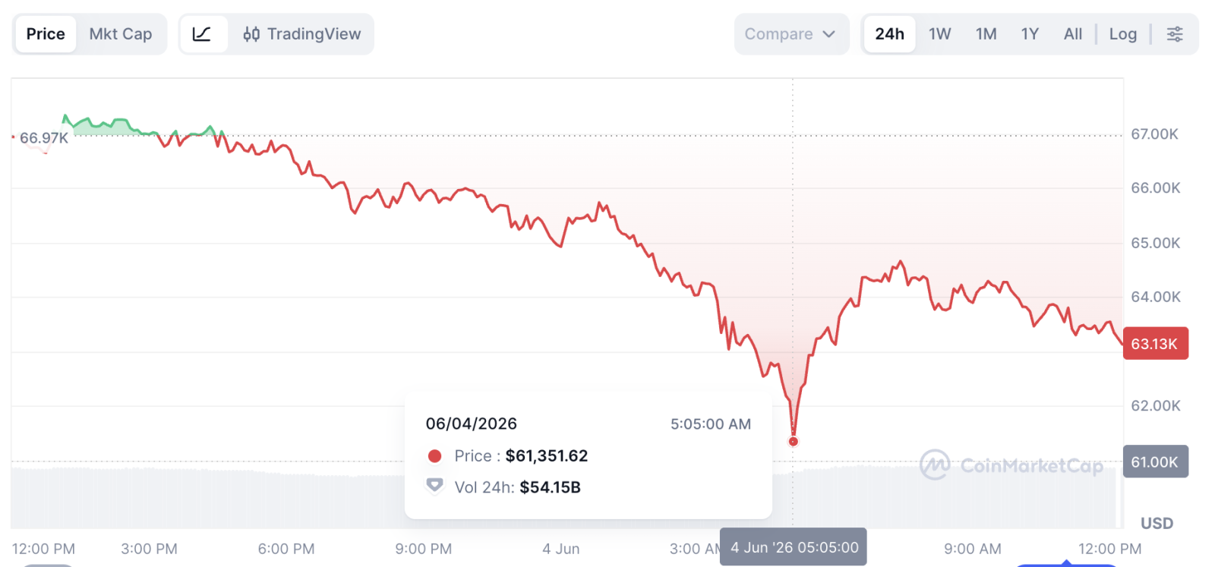Select the 1W time range
Screen dimensions: 1215x567
(x=939, y=34)
